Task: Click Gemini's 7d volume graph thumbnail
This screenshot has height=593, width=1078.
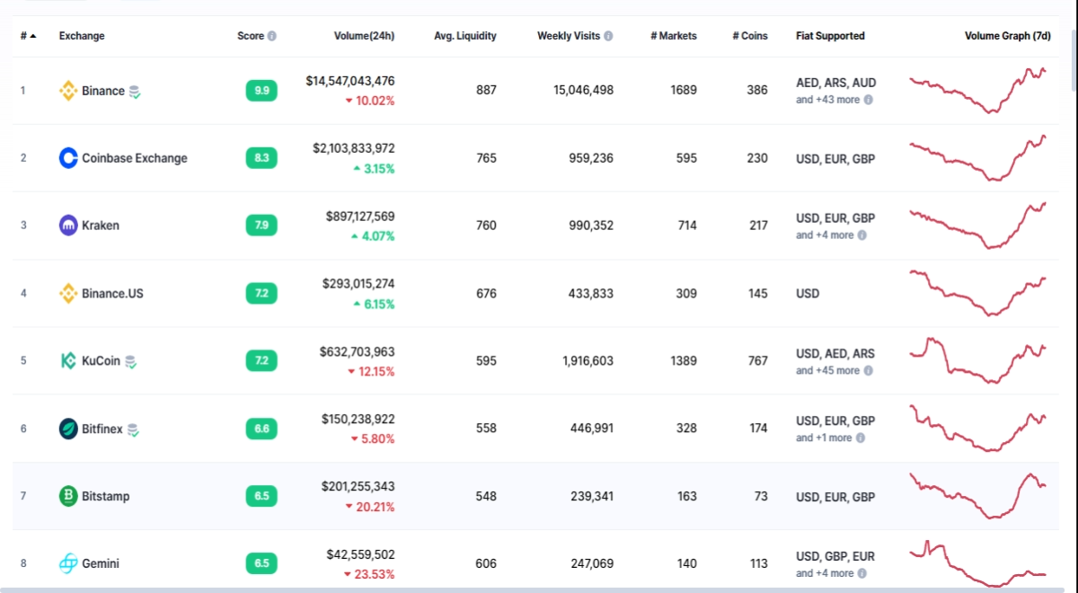Action: [x=978, y=563]
